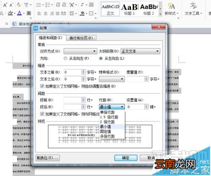Select the left-to-right (从左向右) radio button
211x176 pixels.
(101, 59)
